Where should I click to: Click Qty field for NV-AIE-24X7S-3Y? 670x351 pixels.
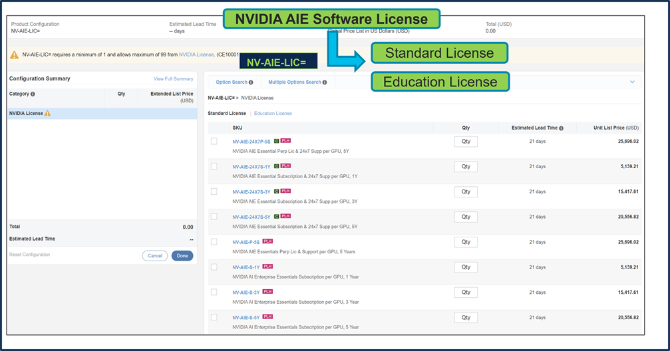point(466,192)
